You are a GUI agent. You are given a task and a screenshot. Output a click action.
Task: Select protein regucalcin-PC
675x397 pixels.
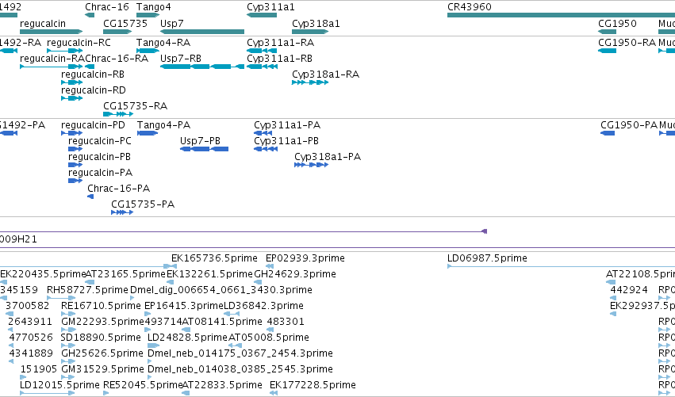pyautogui.click(x=99, y=141)
